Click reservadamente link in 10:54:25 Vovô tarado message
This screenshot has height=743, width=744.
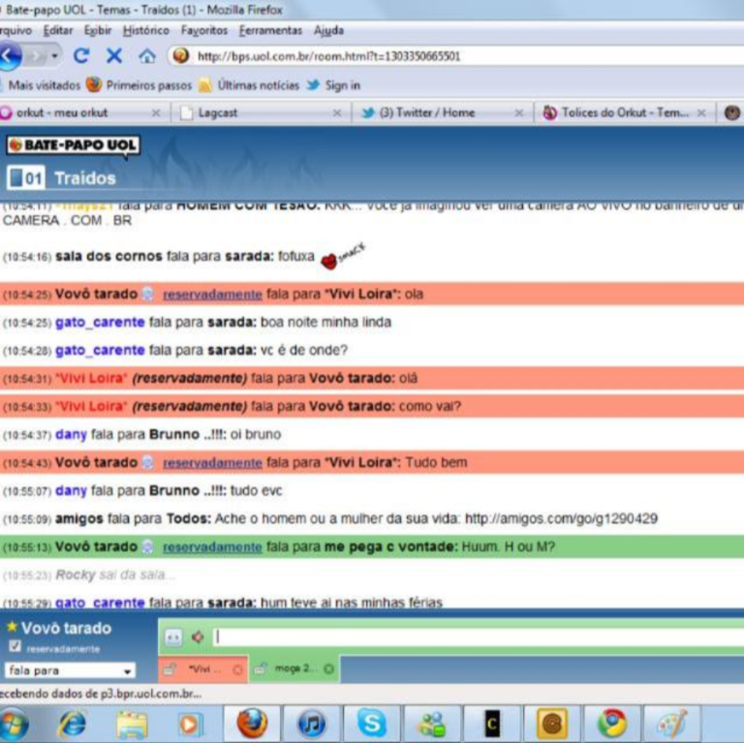(x=212, y=294)
